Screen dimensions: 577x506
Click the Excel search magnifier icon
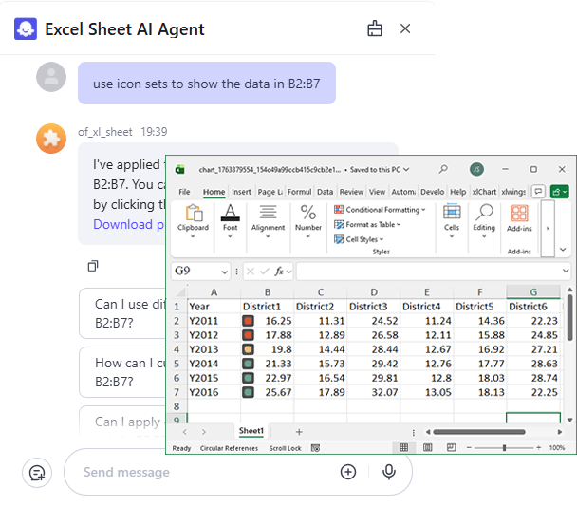[443, 169]
